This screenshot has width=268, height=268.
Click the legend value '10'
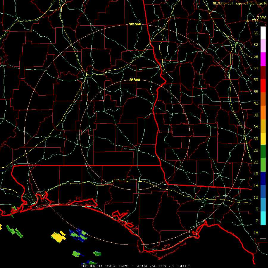coord(256,197)
